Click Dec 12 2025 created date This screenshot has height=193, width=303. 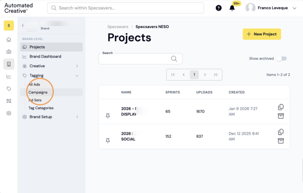[x=244, y=137]
